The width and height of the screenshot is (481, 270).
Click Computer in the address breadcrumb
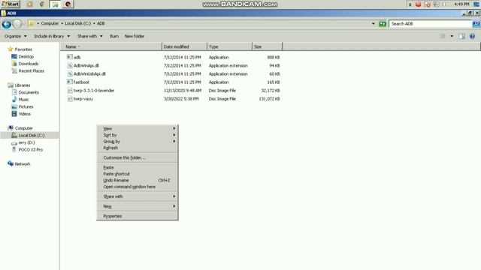tap(50, 23)
